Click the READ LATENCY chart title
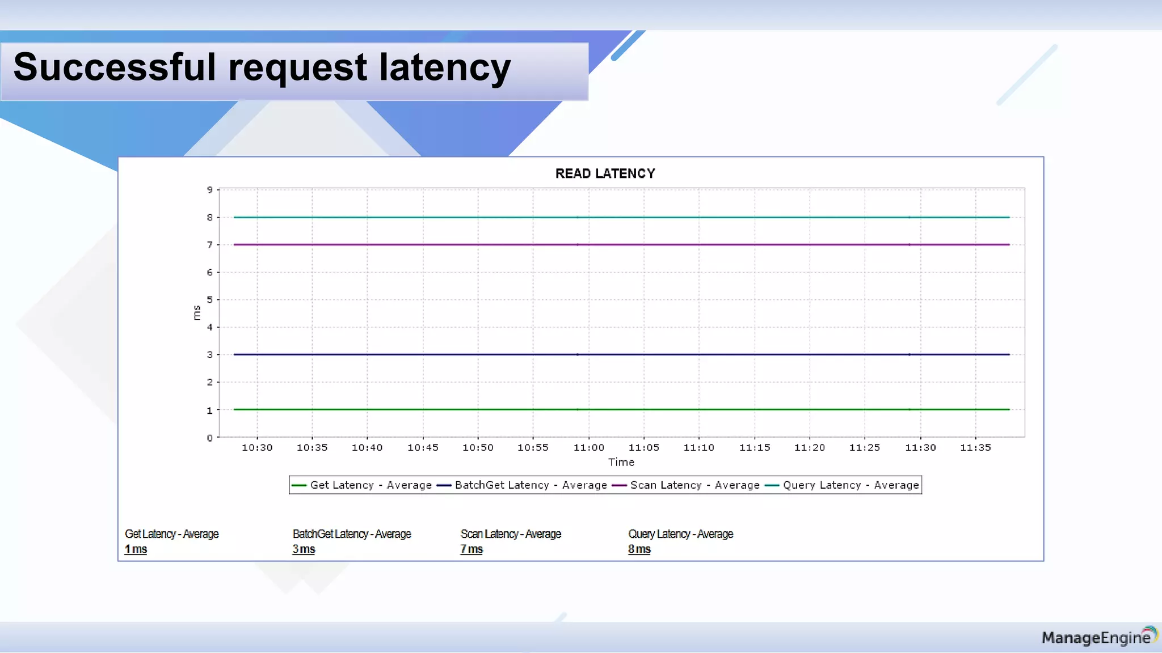Screen dimensions: 1162x653 (x=605, y=173)
